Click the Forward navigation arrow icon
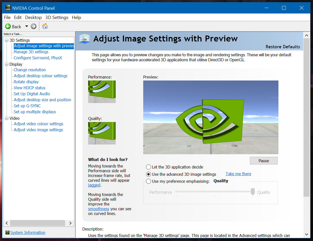The width and height of the screenshot is (313, 241). tap(33, 26)
